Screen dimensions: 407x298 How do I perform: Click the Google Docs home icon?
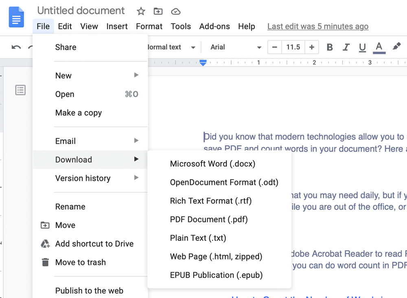tap(16, 18)
